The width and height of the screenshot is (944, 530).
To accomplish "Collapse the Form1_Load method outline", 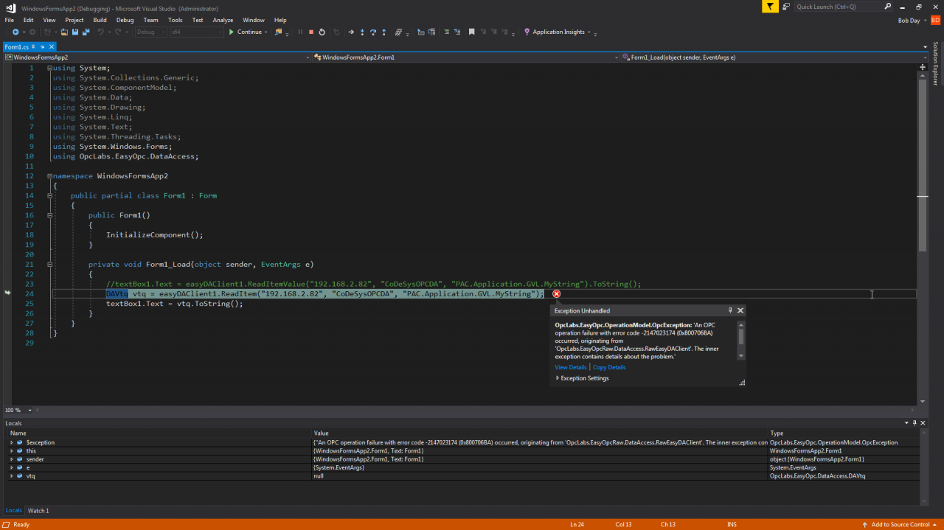I will pyautogui.click(x=49, y=265).
